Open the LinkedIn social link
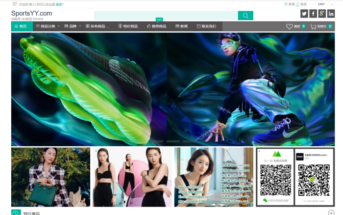The width and height of the screenshot is (343, 215). (x=331, y=14)
